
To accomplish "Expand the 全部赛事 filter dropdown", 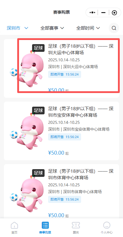I will 52,28.
